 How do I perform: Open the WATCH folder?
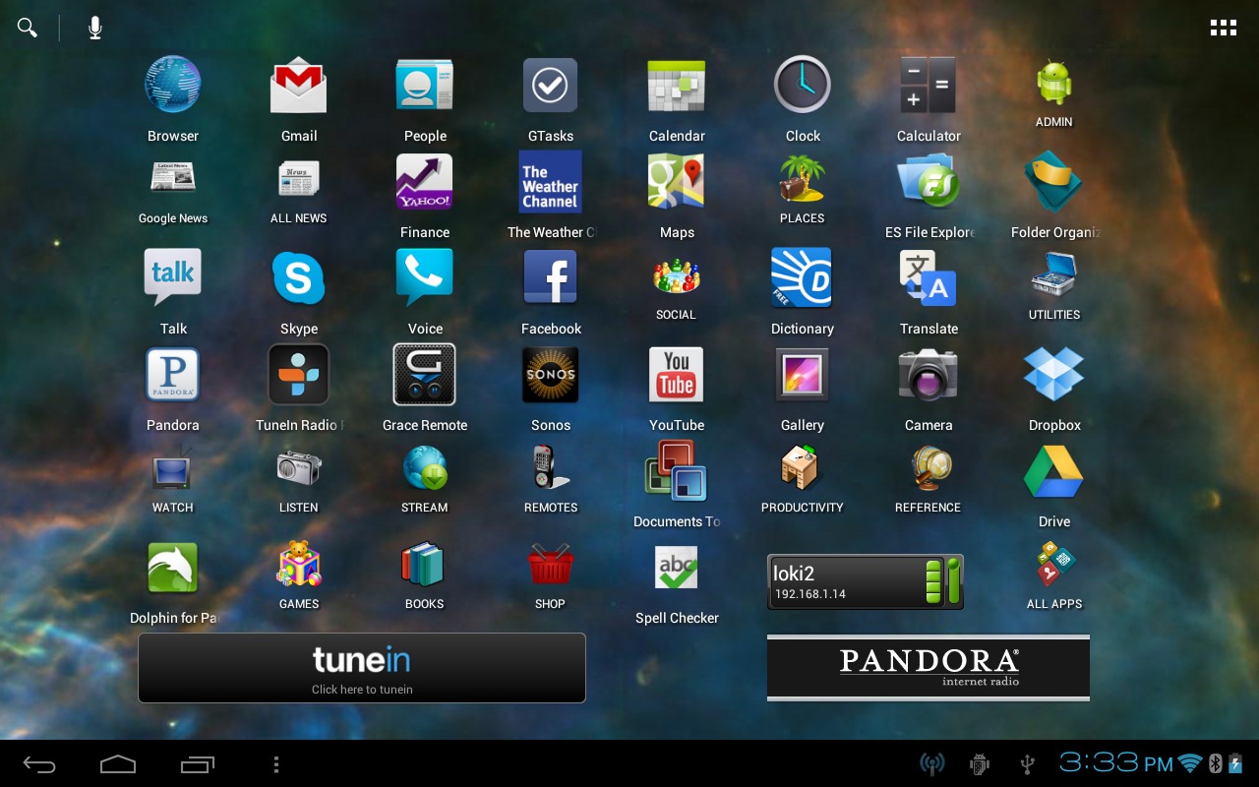pos(173,468)
